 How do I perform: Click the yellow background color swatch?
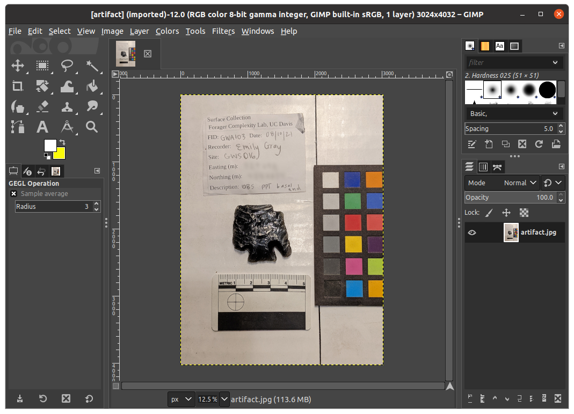60,155
